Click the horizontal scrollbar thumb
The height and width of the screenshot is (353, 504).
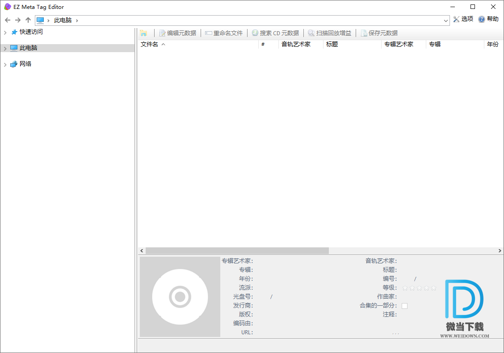pos(237,251)
